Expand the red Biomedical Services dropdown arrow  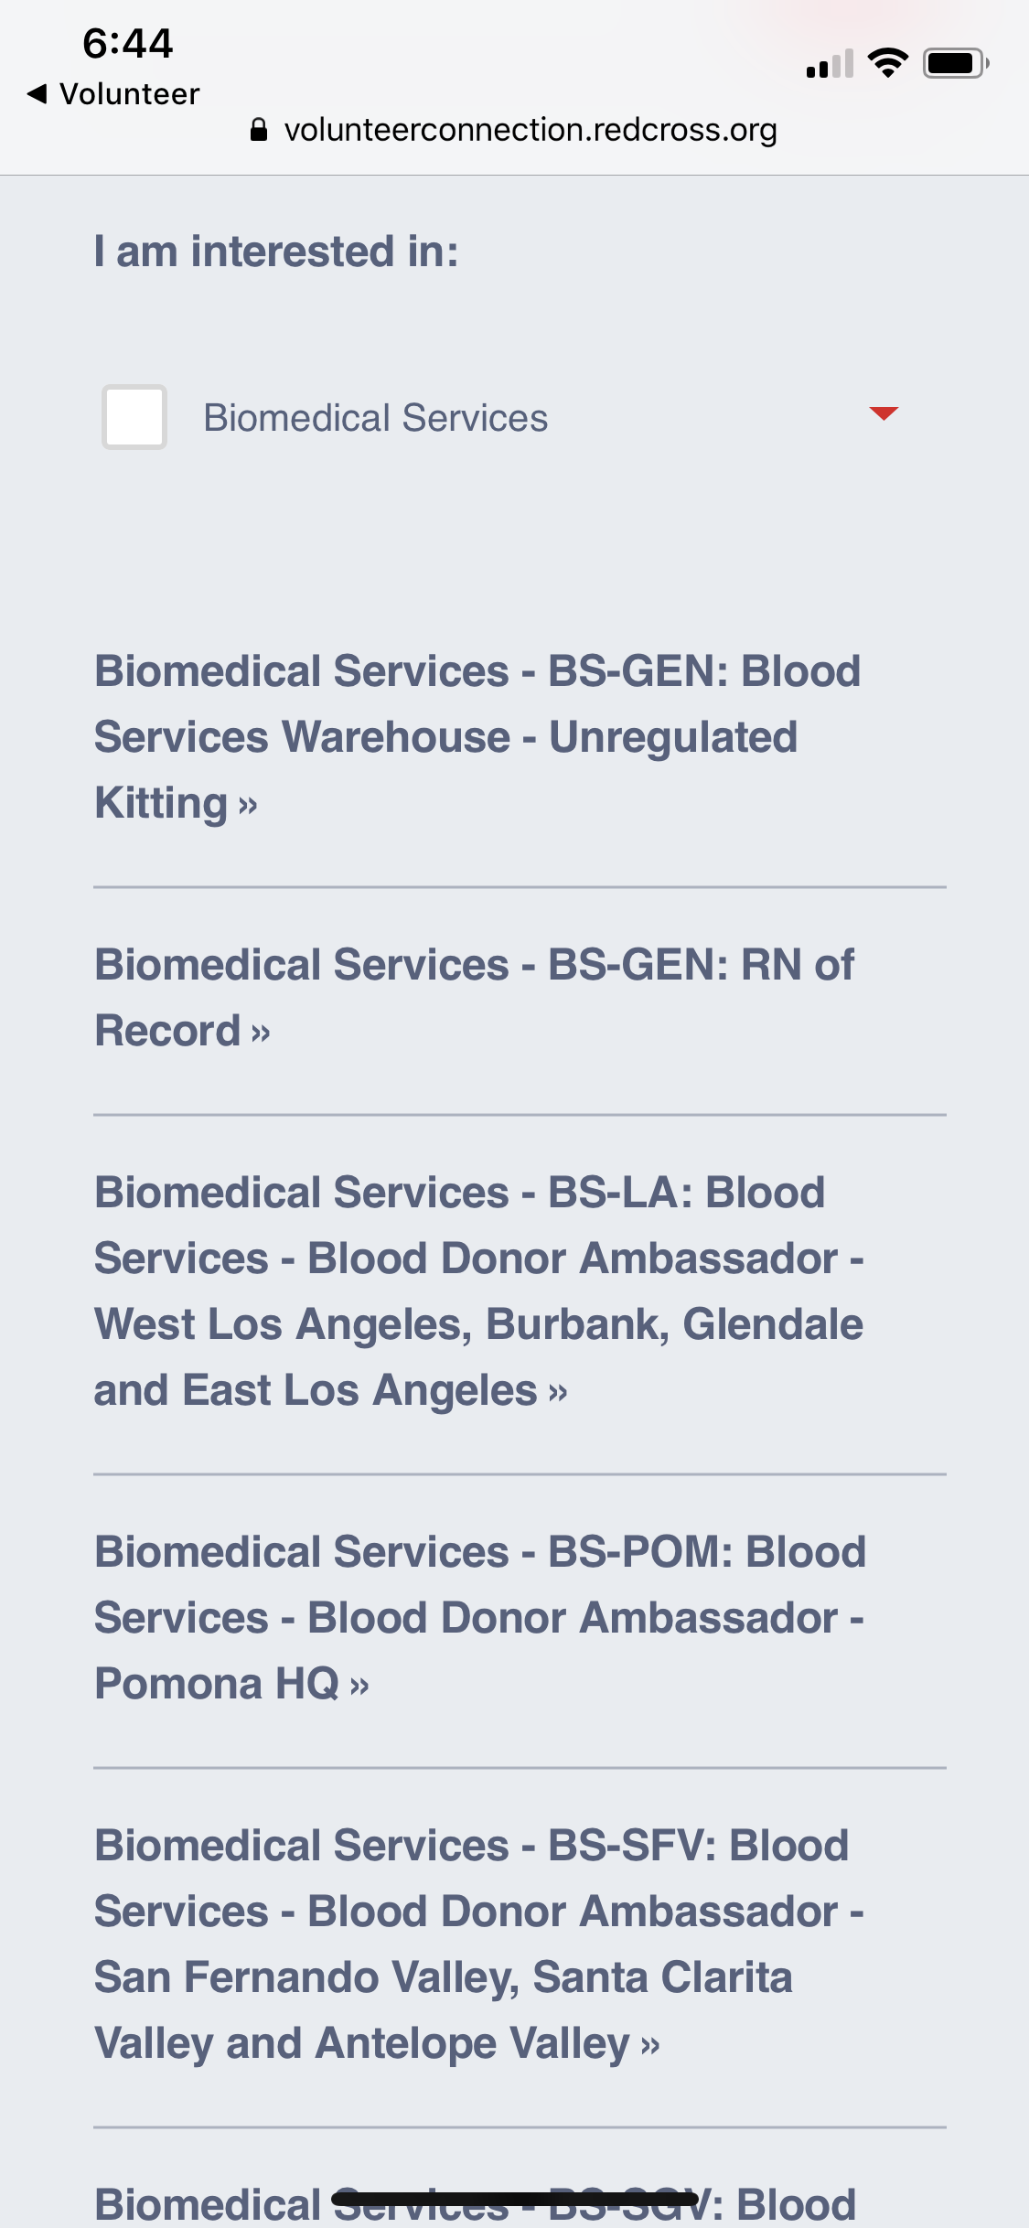[x=884, y=413]
